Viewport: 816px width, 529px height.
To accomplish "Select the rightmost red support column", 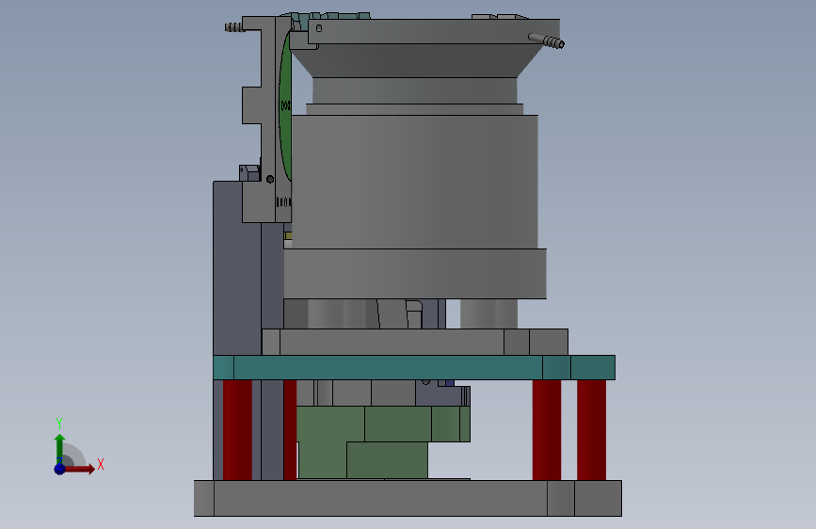I will point(591,430).
